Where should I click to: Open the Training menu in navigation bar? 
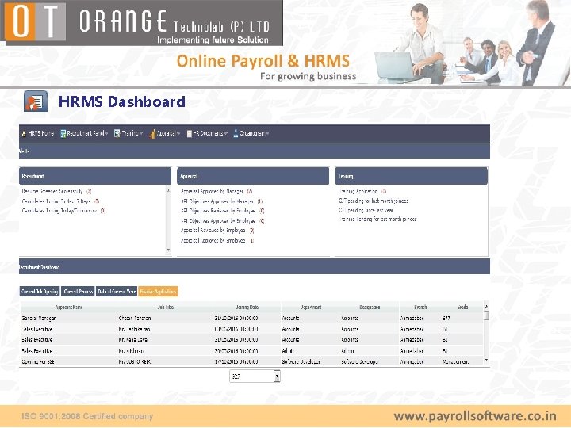[128, 134]
